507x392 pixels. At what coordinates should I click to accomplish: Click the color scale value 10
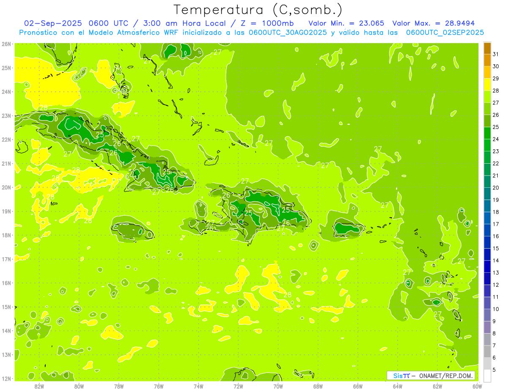click(496, 309)
